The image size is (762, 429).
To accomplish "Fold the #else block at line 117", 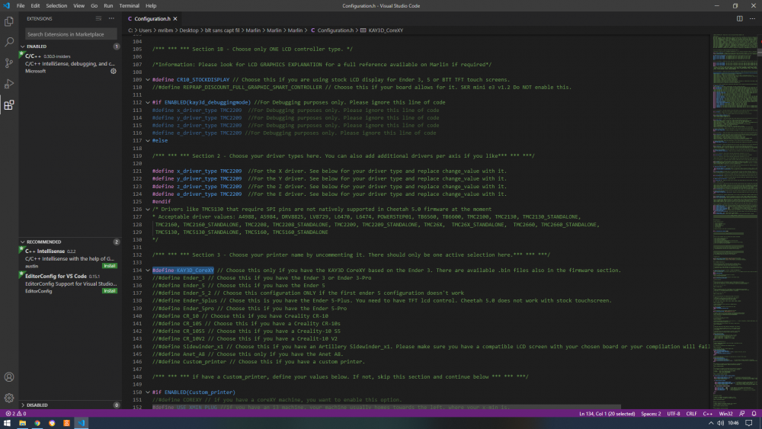I will coord(148,140).
